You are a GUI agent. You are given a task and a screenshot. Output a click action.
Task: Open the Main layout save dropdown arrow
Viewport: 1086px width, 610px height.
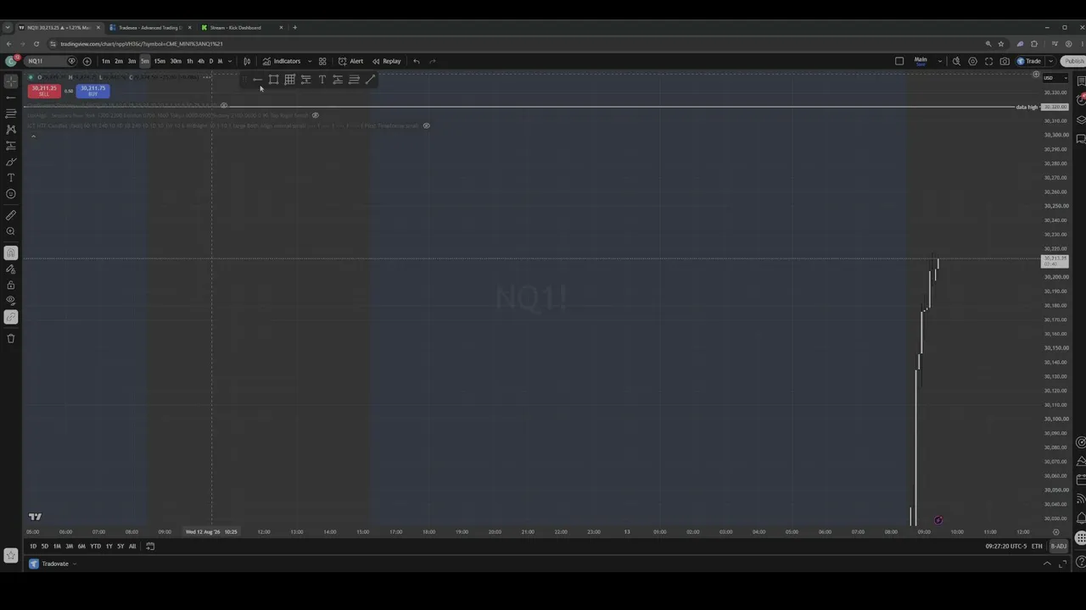coord(940,61)
